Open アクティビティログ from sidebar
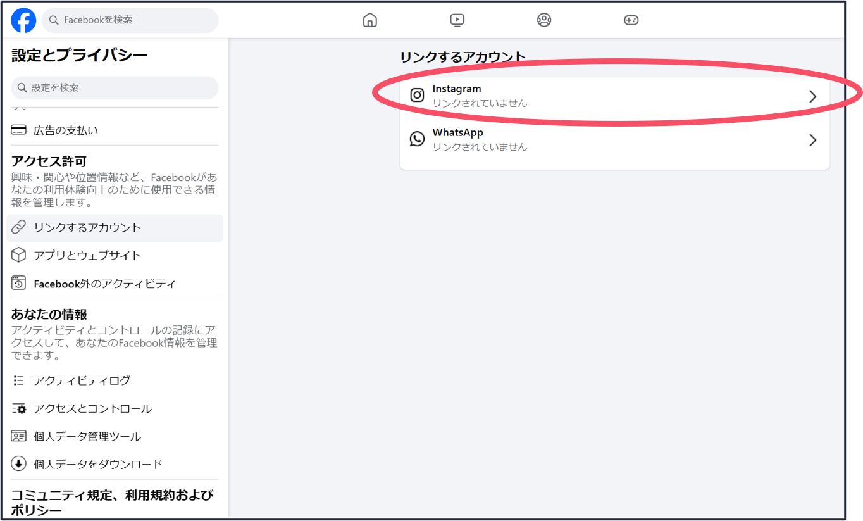863x521 pixels. click(x=82, y=380)
